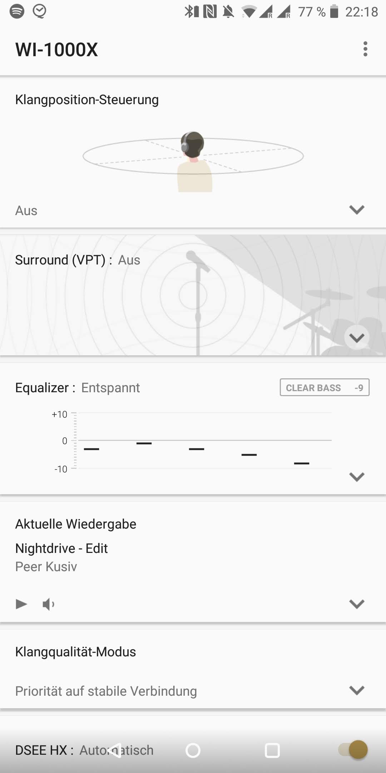Tap the volume speaker icon
This screenshot has height=773, width=386.
[x=48, y=604]
